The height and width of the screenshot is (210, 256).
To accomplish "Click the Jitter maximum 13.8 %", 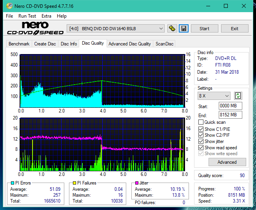I will tap(178, 195).
